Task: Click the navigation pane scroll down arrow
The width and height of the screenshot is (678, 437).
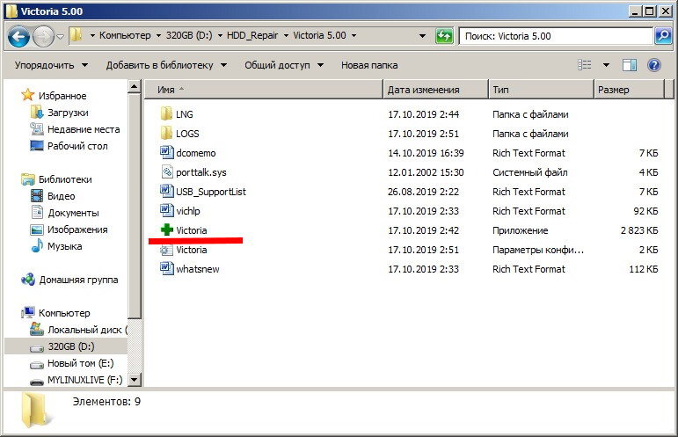Action: pyautogui.click(x=135, y=380)
